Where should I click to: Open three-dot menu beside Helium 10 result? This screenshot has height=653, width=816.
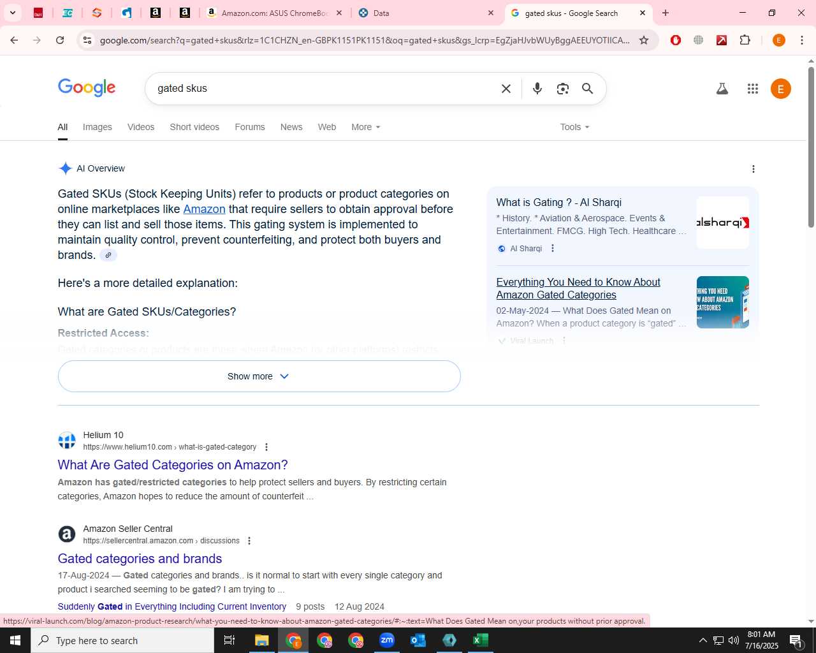[x=266, y=447]
